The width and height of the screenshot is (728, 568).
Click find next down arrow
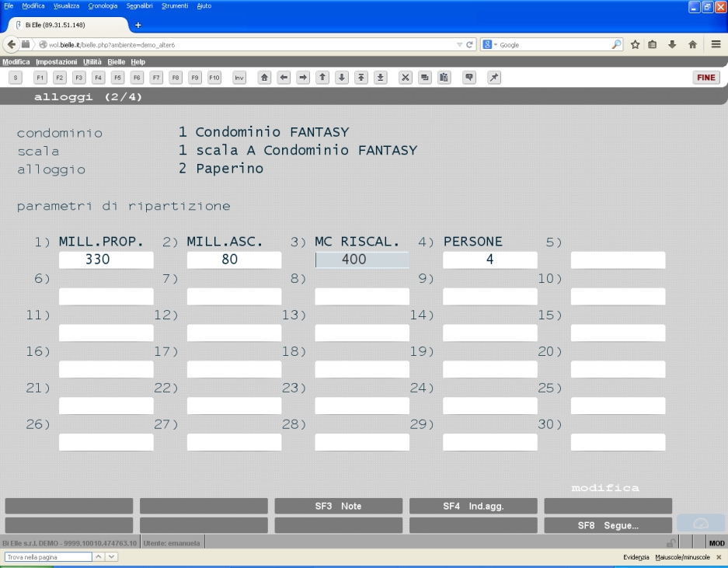111,556
